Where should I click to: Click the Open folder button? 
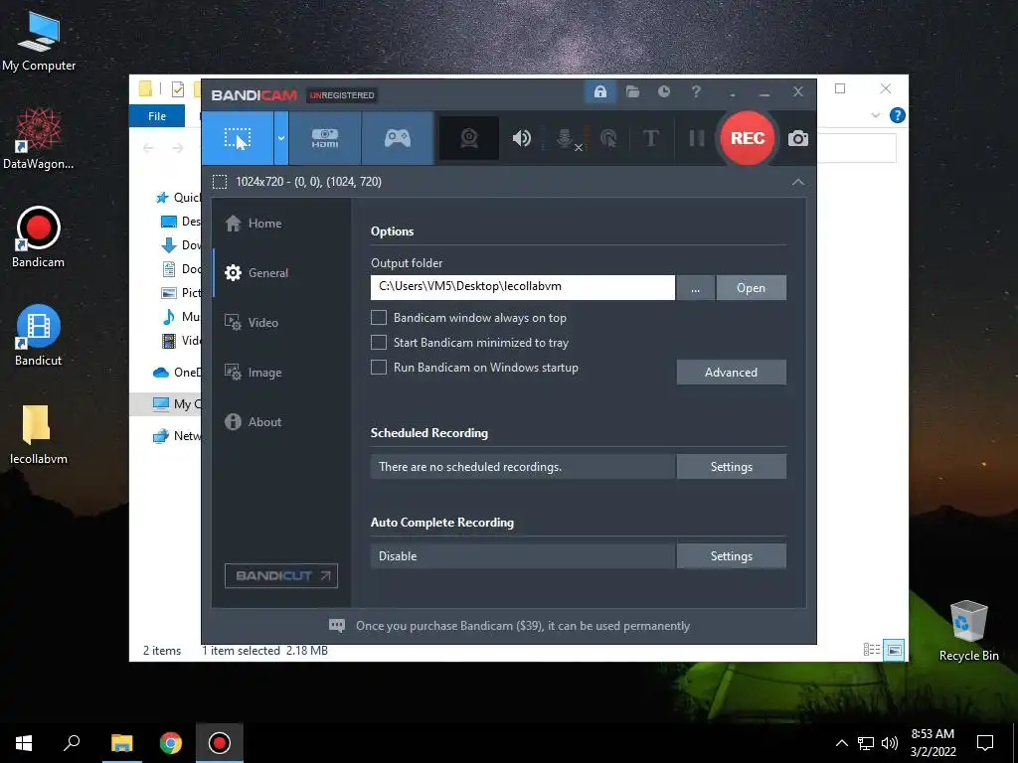[x=752, y=287]
